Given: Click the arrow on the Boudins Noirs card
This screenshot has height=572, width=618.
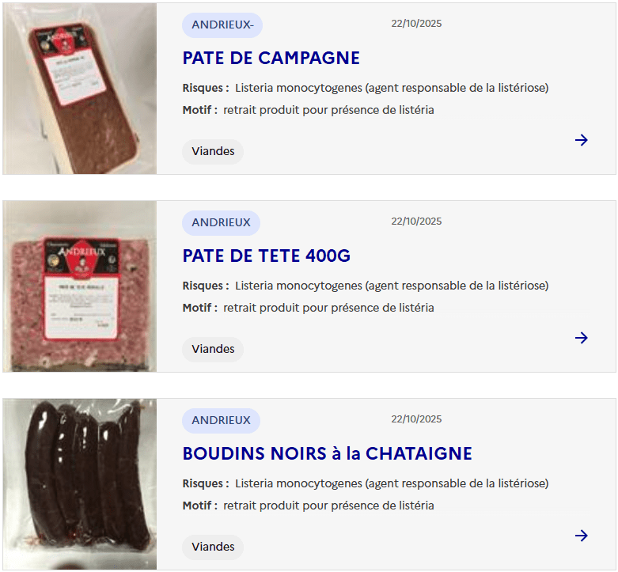Looking at the screenshot, I should (x=582, y=536).
